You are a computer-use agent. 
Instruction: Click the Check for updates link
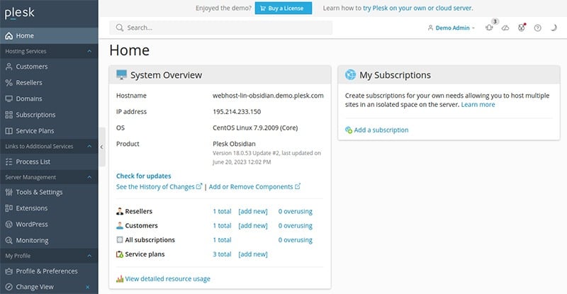tap(144, 176)
